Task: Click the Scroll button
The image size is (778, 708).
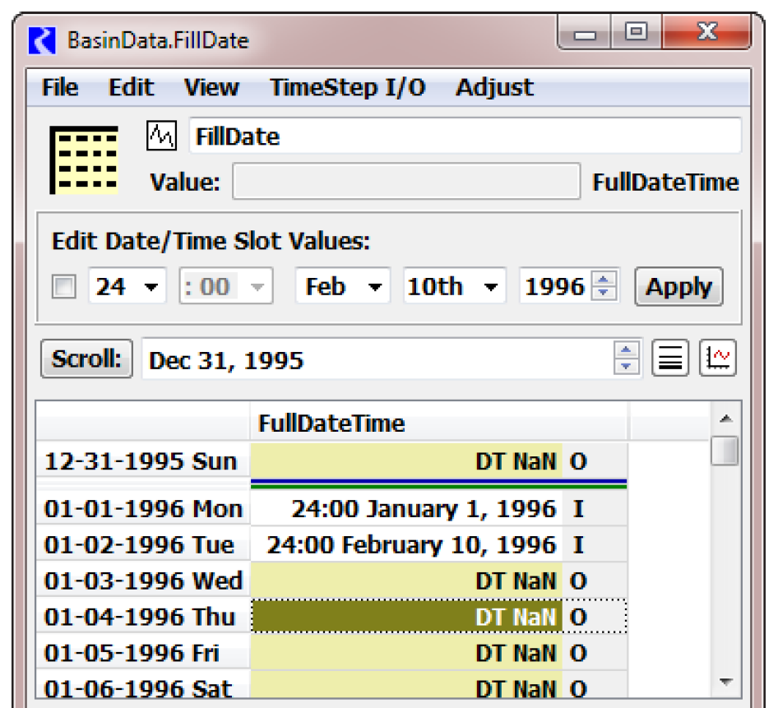Action: click(86, 359)
